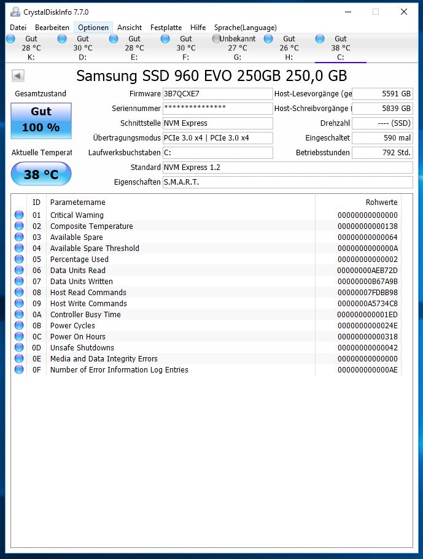This screenshot has width=423, height=559.
Task: Open the Bearbeiten menu
Action: pos(52,28)
